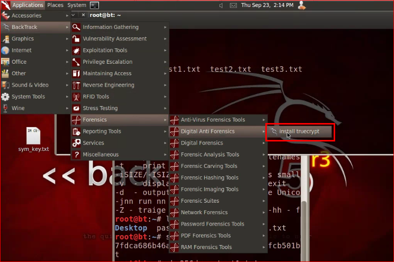Select Digital Anti Forensics submenu

218,131
